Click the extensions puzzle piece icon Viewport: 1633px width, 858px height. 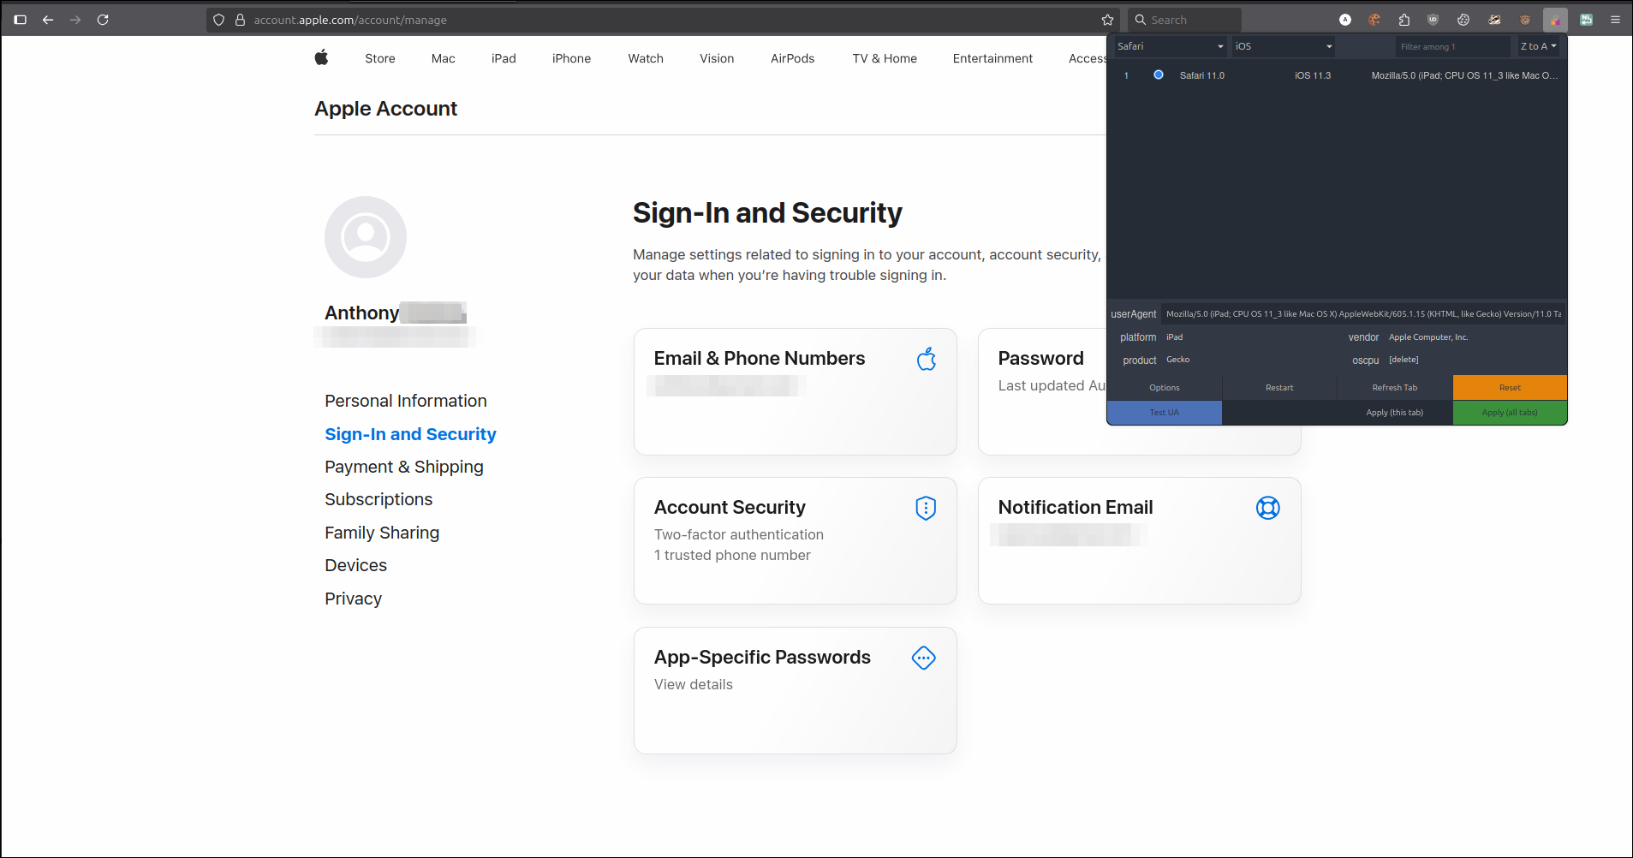1404,20
